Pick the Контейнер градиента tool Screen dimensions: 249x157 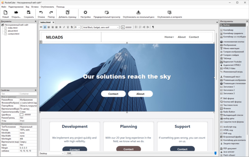[x=232, y=33]
